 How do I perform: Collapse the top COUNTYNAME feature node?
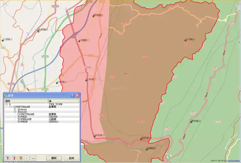(x=11, y=107)
